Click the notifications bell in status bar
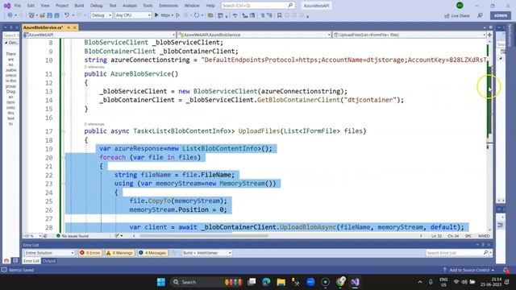 (x=506, y=270)
